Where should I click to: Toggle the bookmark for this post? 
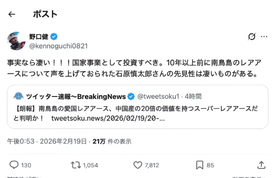200,165
